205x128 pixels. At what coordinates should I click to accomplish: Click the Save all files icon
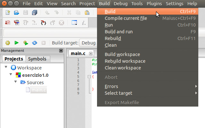point(35,13)
